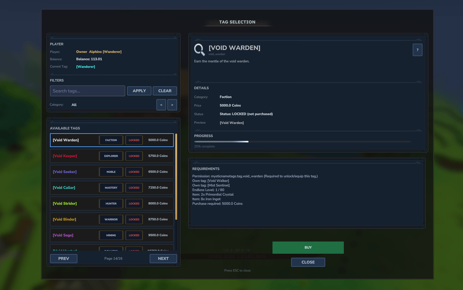463x290 pixels.
Task: Click the NEXT page button
Action: pyautogui.click(x=163, y=259)
